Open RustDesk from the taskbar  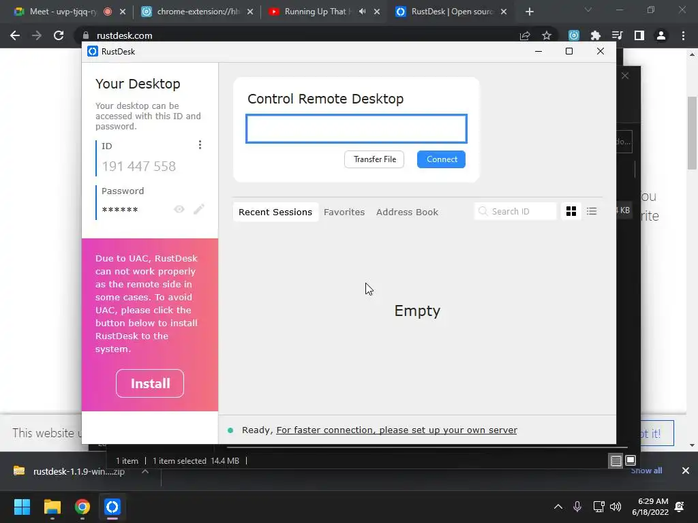(112, 507)
